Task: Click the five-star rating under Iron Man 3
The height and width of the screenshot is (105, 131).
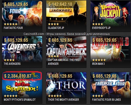Action: click(99, 60)
